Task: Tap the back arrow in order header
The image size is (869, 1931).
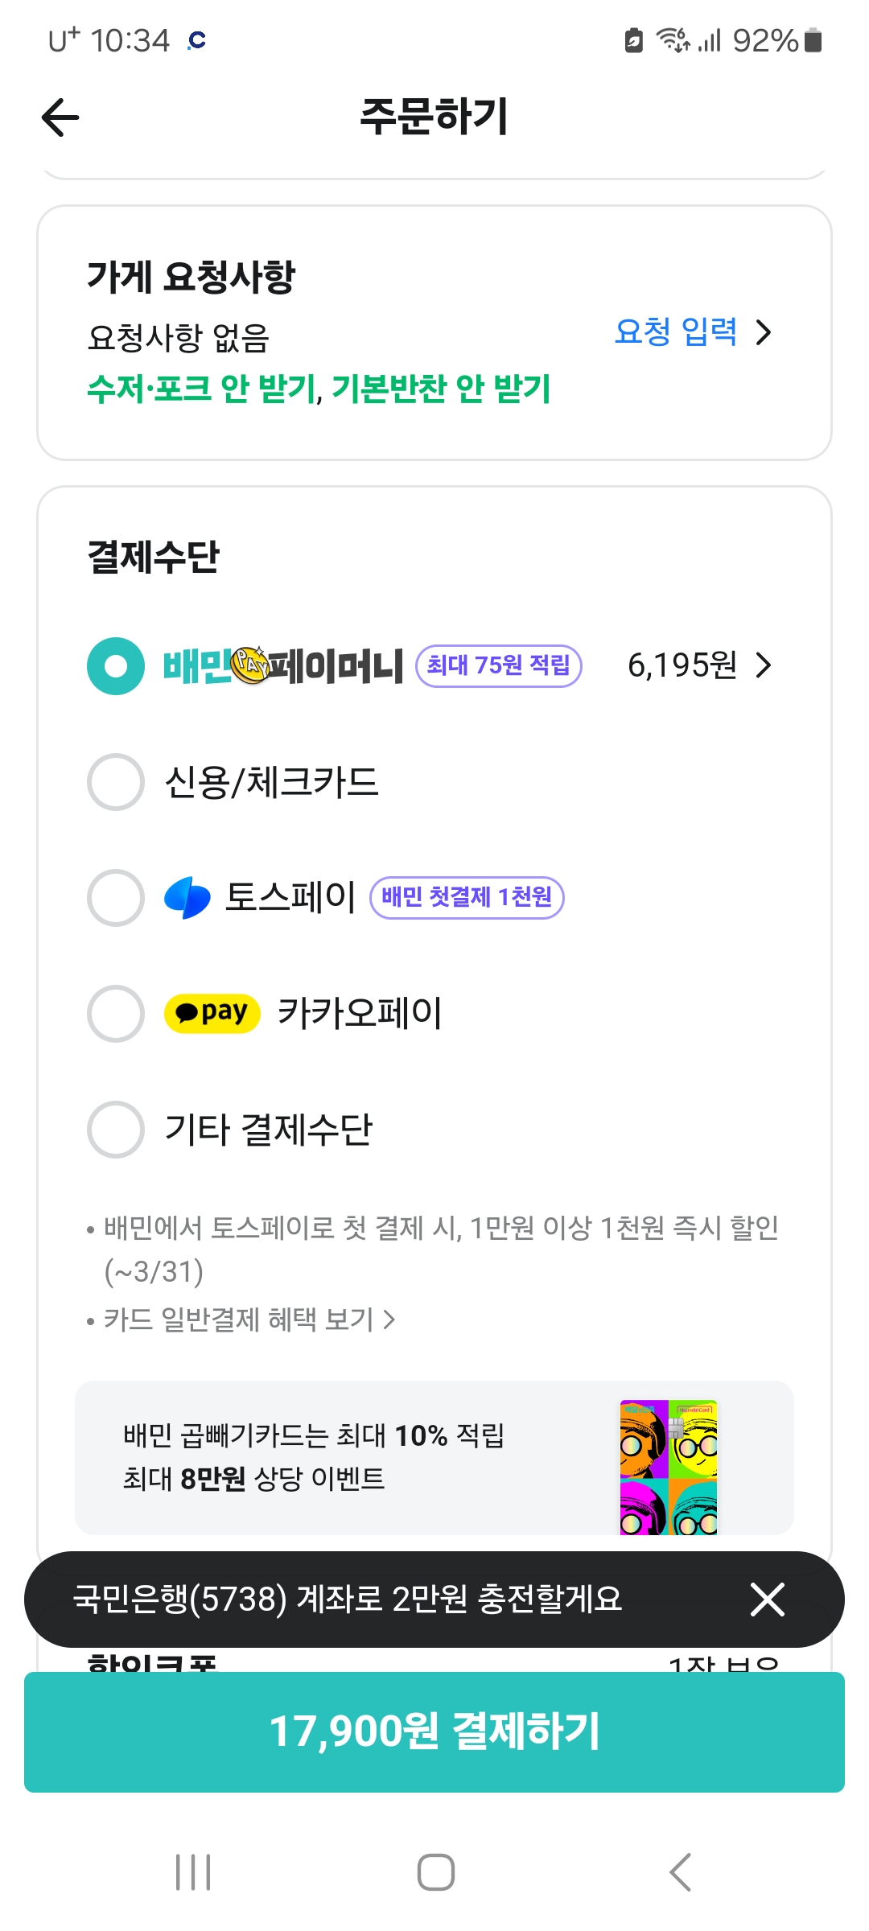Action: coord(61,117)
